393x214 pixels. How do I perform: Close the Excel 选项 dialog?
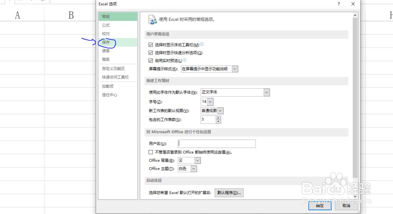(353, 4)
